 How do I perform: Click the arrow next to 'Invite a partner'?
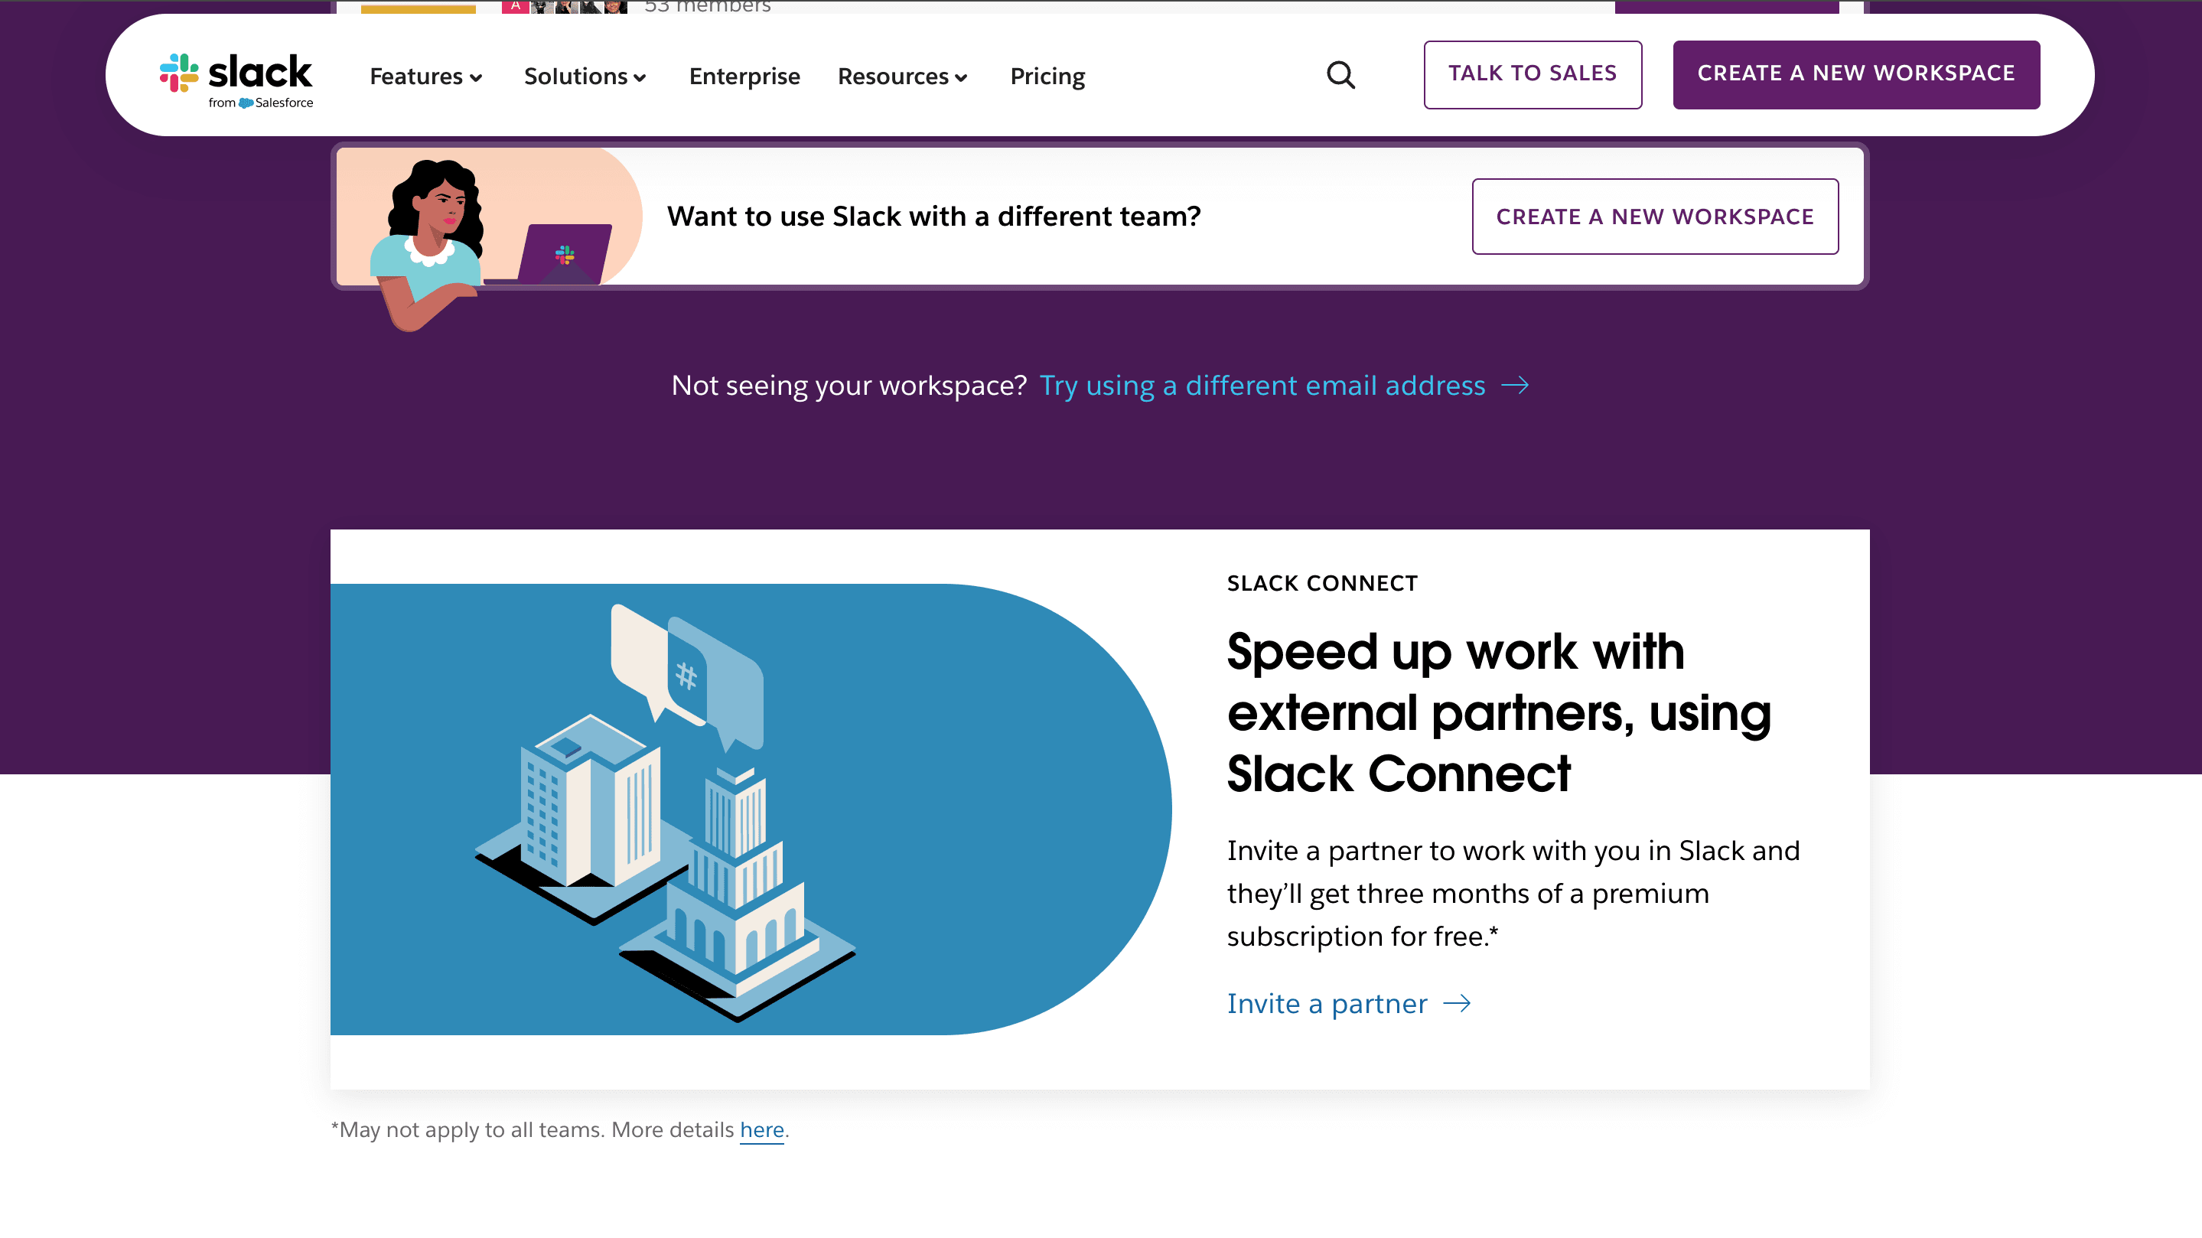coord(1459,1003)
